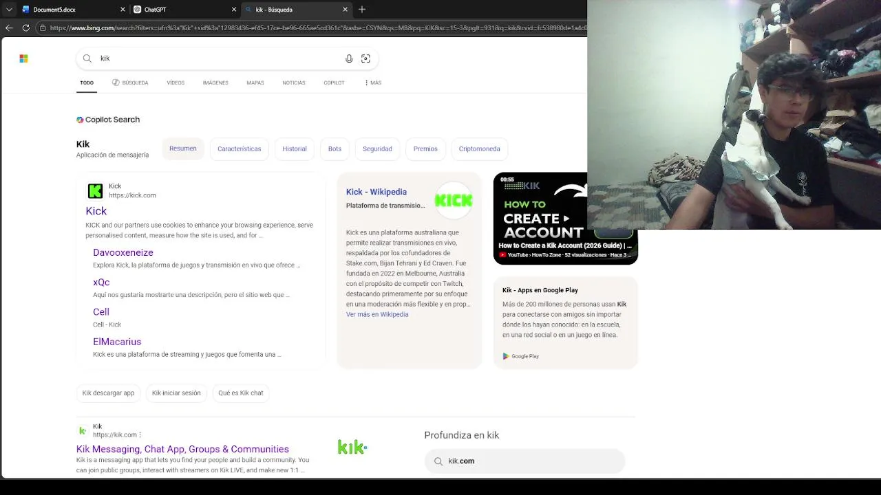Click the site info icon in address bar
The image size is (881, 495).
[43, 28]
